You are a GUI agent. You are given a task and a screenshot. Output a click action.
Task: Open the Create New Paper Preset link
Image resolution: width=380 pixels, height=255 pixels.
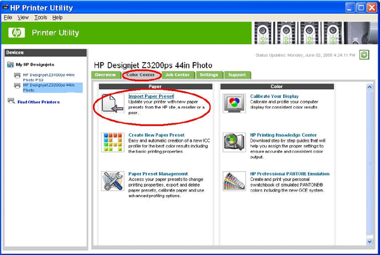(x=156, y=135)
